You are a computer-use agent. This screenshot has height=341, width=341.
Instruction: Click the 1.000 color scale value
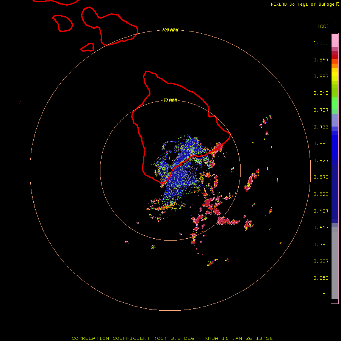point(321,42)
